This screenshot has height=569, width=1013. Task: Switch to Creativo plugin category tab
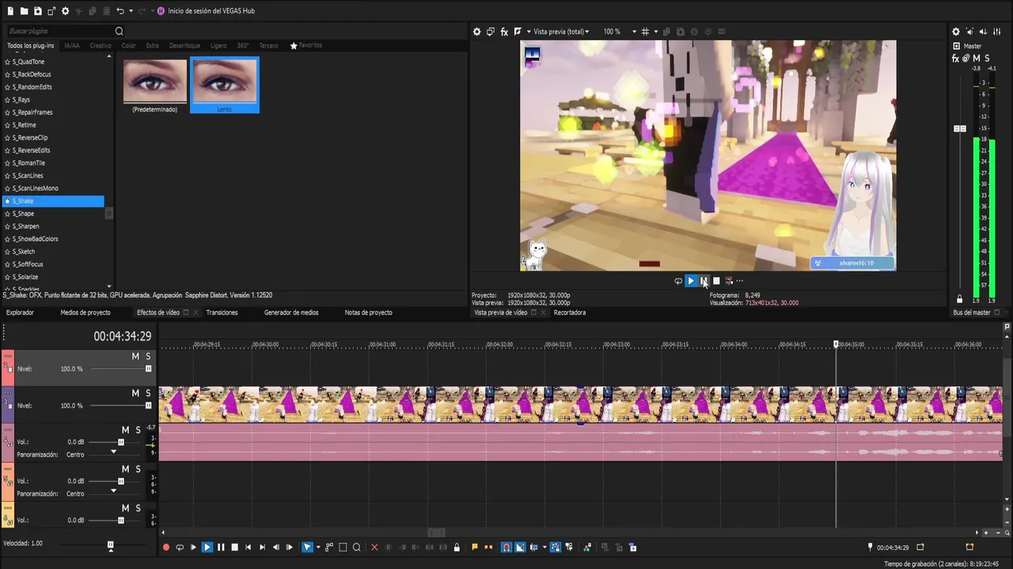(x=101, y=46)
